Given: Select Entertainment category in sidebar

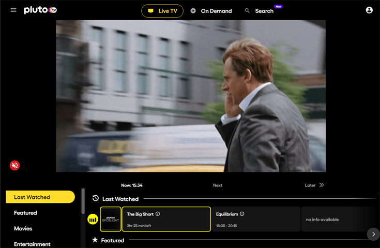Looking at the screenshot, I should [x=32, y=244].
